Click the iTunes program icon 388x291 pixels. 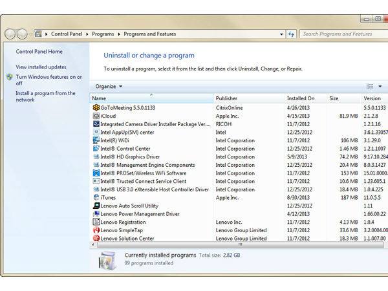coord(96,197)
